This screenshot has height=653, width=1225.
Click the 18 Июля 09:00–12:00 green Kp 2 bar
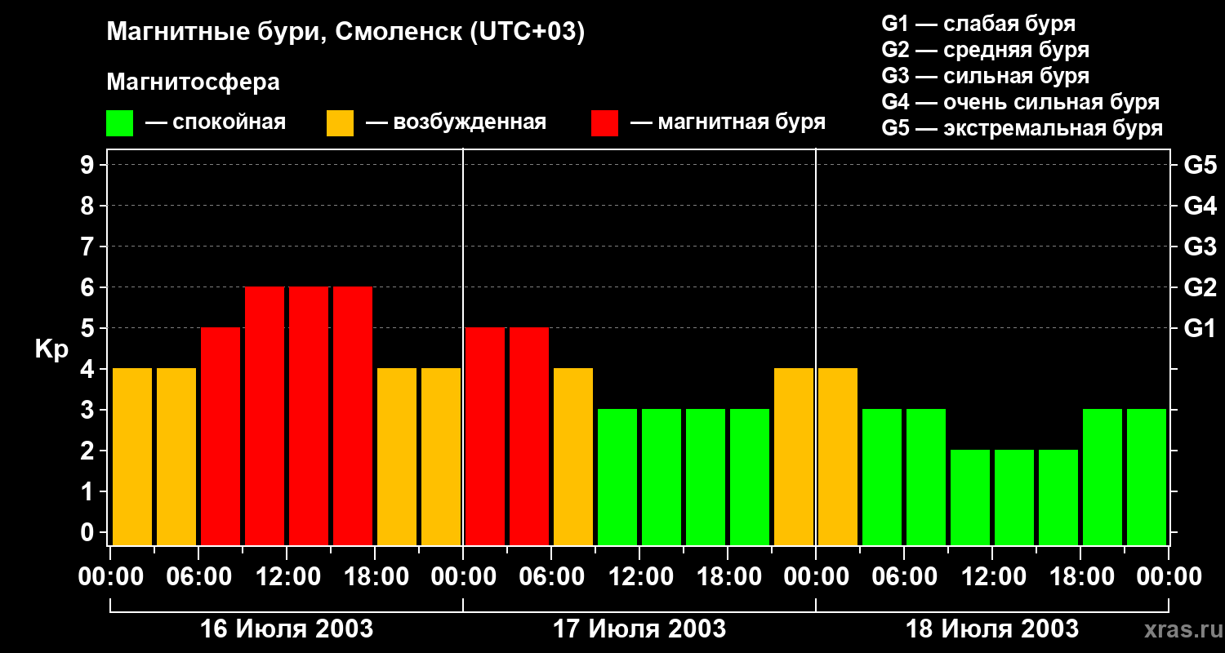970,498
